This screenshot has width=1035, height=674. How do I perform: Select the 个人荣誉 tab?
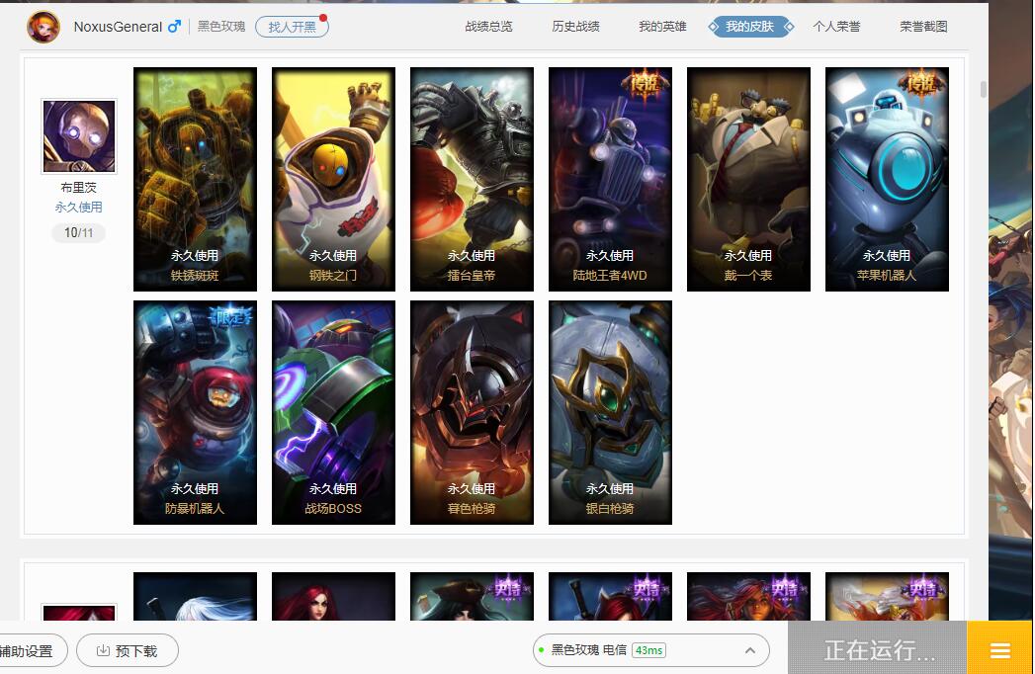pyautogui.click(x=836, y=27)
